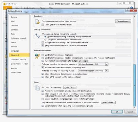Select Warn before switching dial-up connection
This screenshot has width=138, height=122.
coord(45,37)
